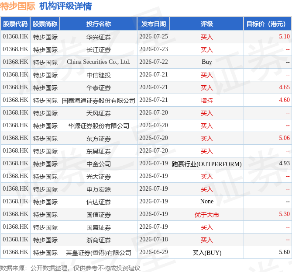Viewport: 292px width, 272px height.
Task: Click target price 5.10 in first row
Action: pos(284,37)
